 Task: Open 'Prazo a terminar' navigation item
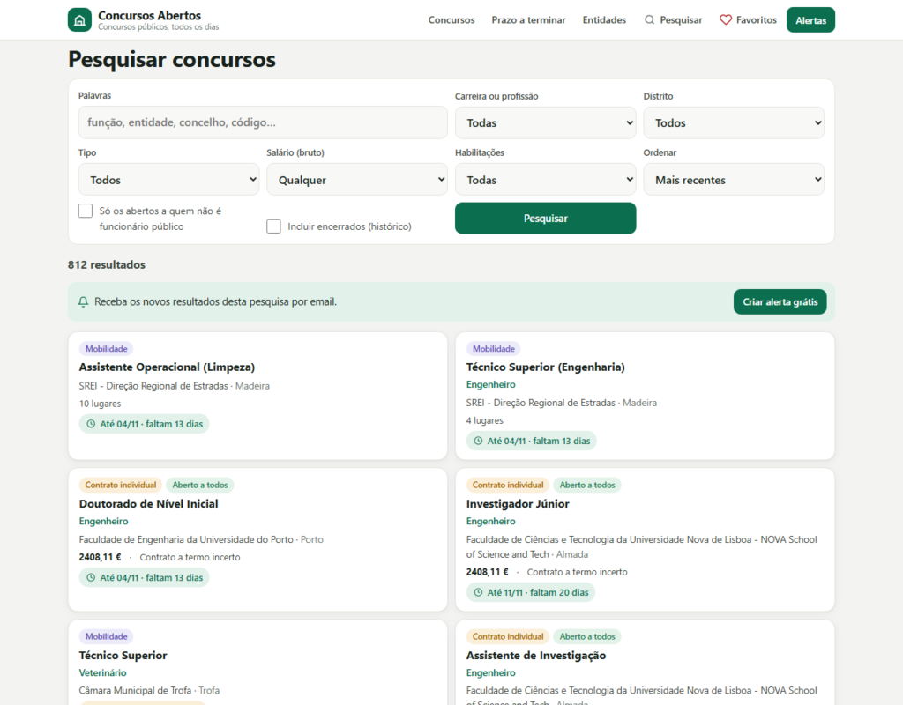coord(529,20)
